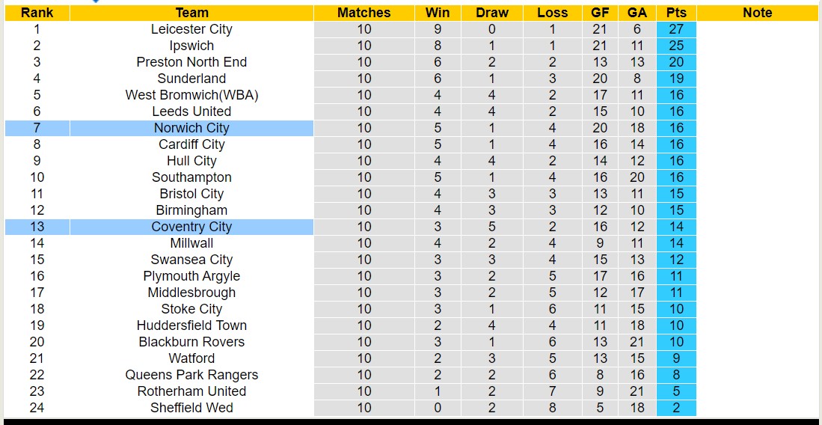The width and height of the screenshot is (822, 425).
Task: Select the highlighted Coventry City row
Action: click(x=191, y=227)
